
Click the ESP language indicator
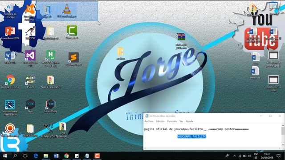[256, 156]
